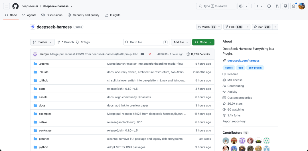Switch to the Insights tab
The image size is (308, 151).
(x=113, y=15)
